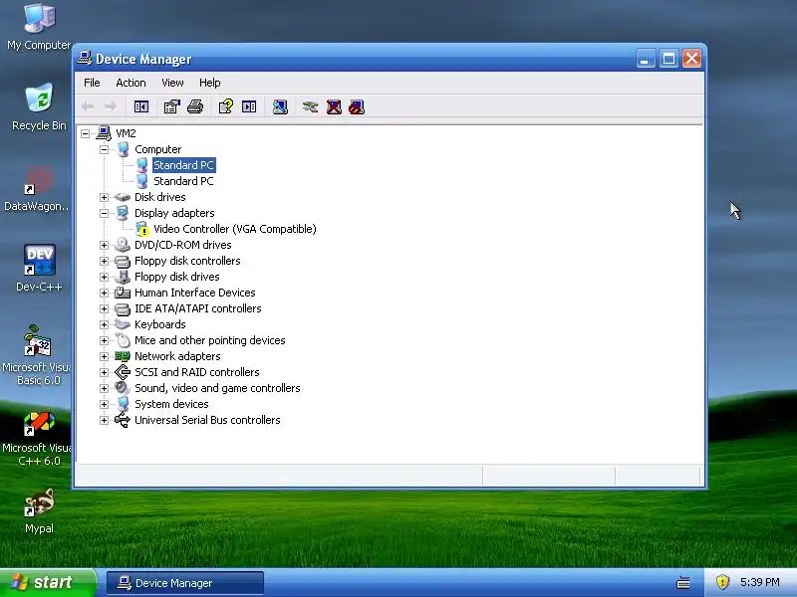Click the Sound, video and game controllers icon
The width and height of the screenshot is (797, 597).
(123, 388)
